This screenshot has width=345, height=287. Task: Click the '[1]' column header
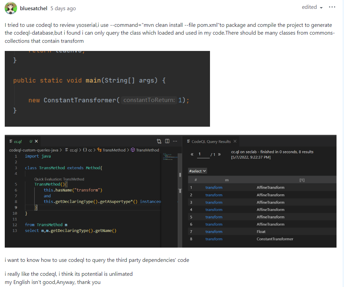click(302, 180)
